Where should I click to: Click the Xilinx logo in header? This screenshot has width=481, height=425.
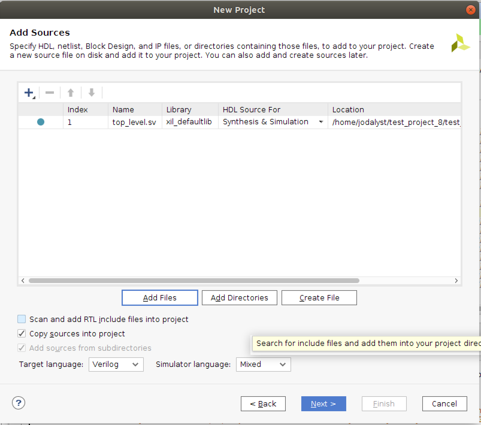[460, 43]
